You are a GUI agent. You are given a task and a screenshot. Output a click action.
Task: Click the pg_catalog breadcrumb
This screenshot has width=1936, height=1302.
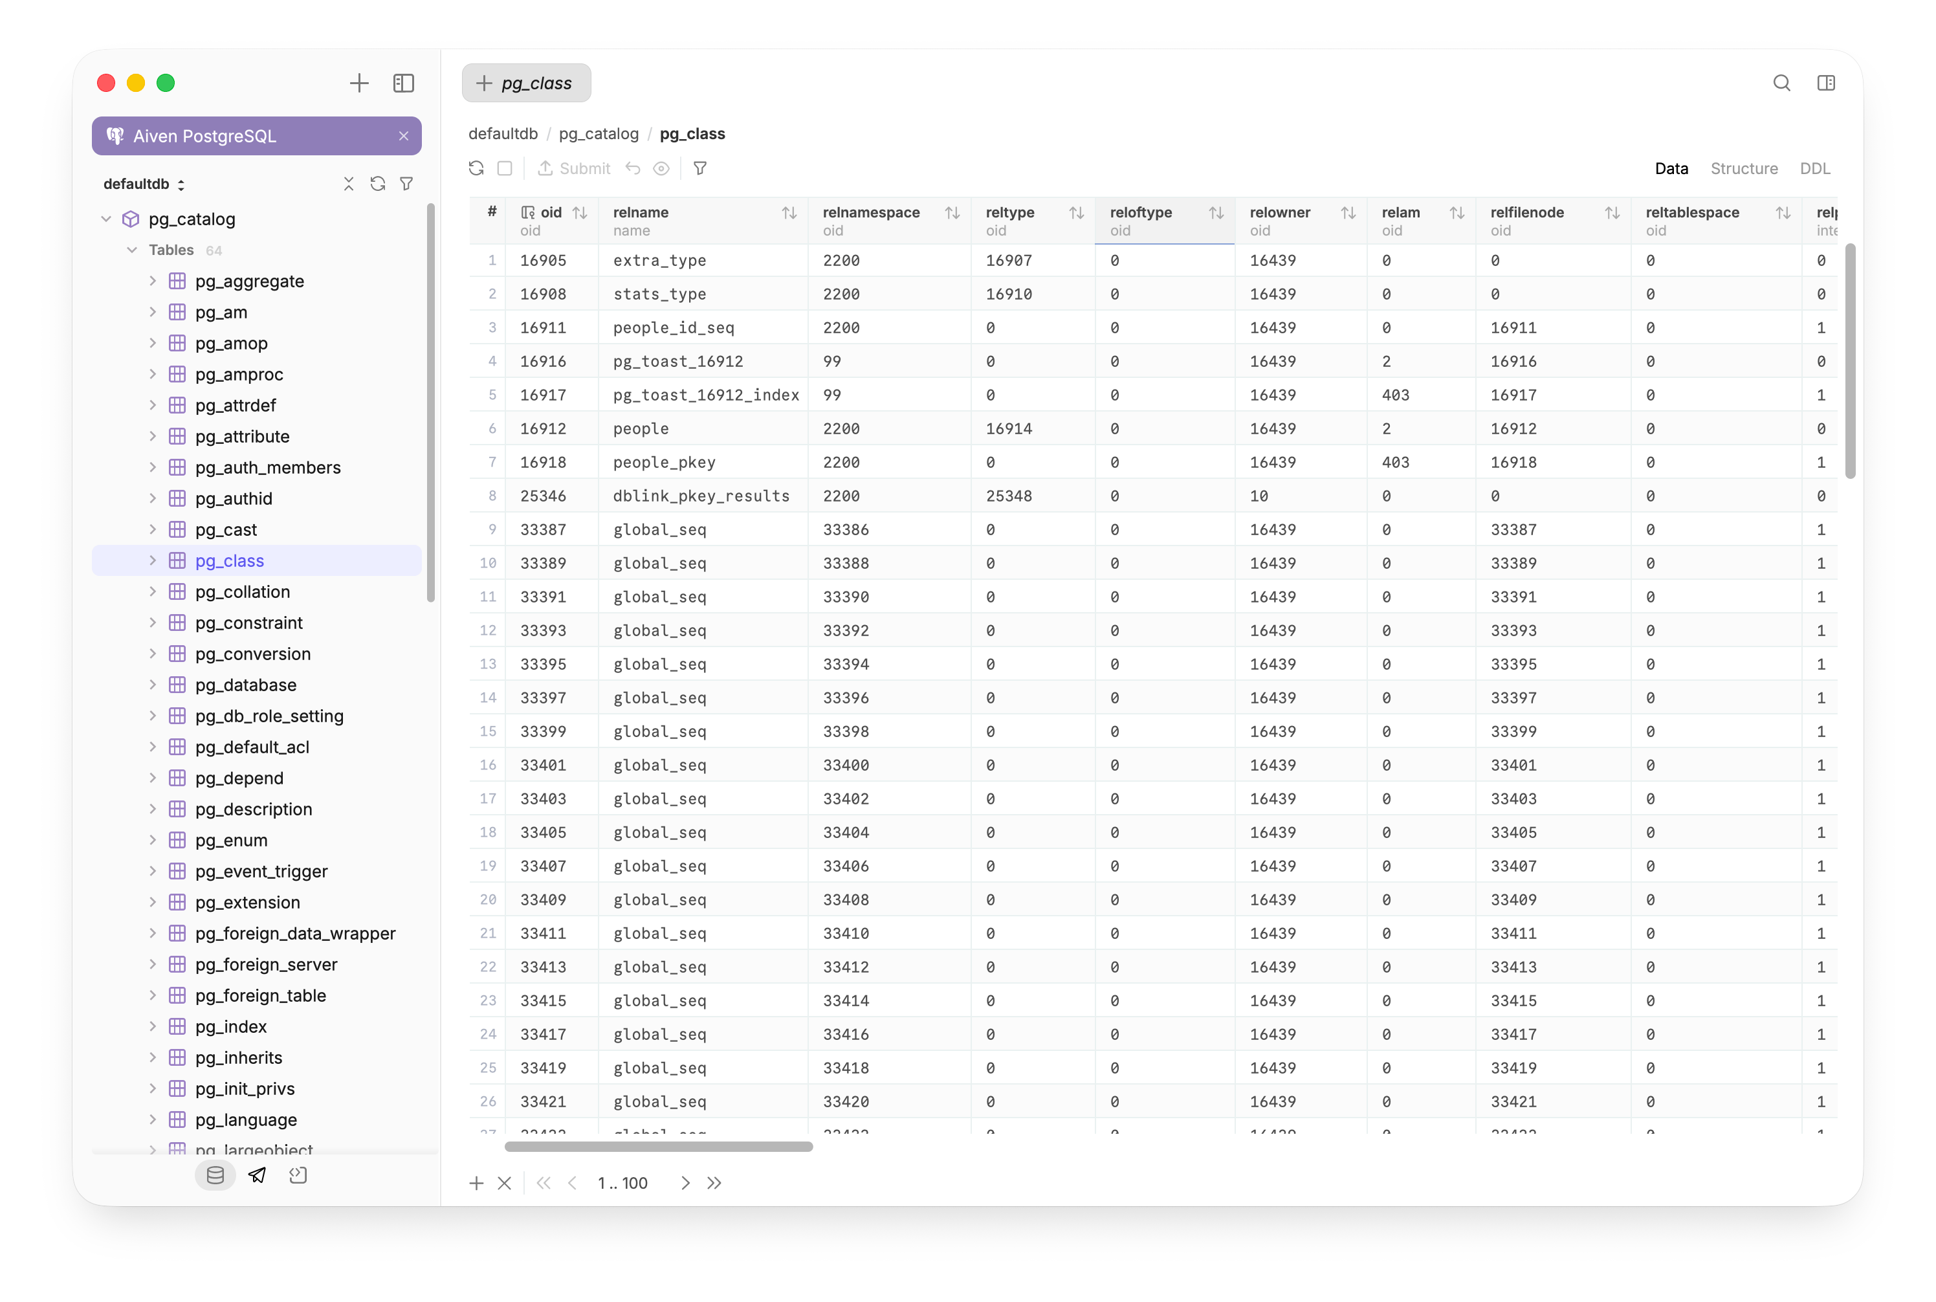pyautogui.click(x=599, y=134)
